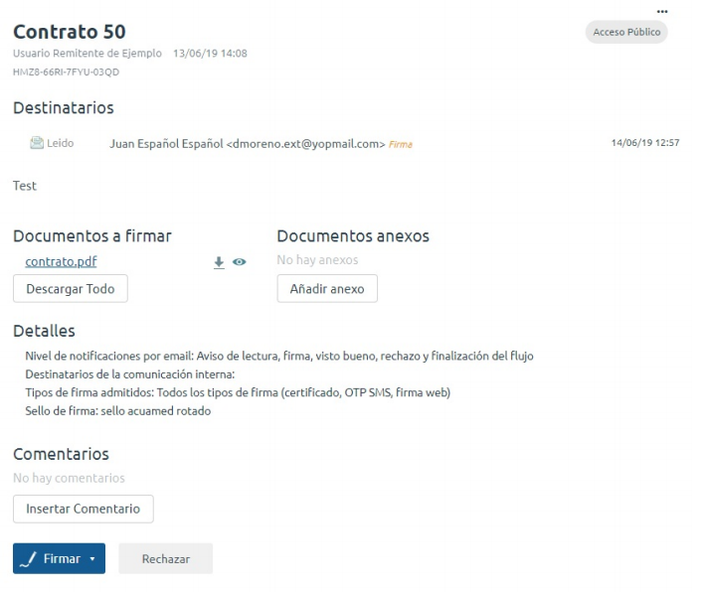Preview contrato.pdf with the eye icon
The height and width of the screenshot is (592, 704).
coord(240,262)
